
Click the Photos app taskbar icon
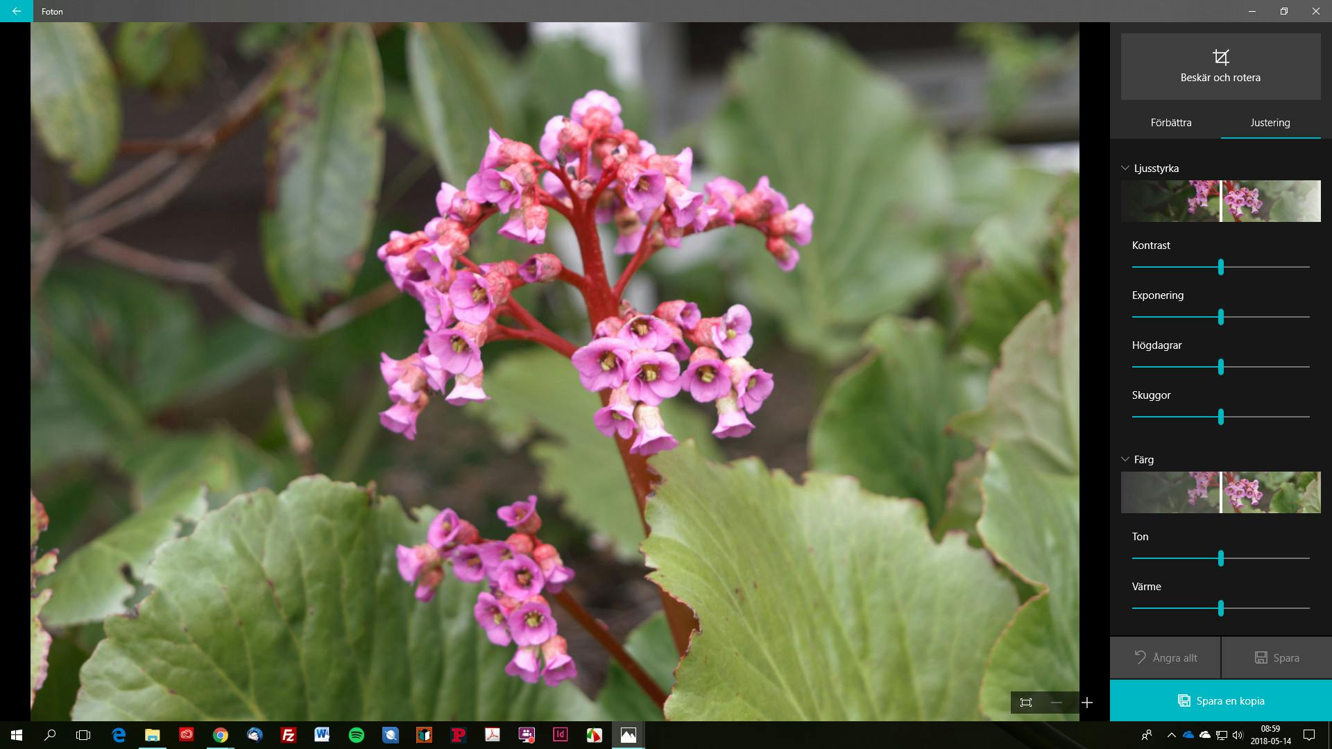[x=628, y=735]
